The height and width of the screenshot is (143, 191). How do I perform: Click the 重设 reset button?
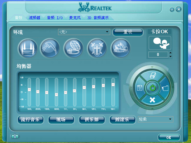tap(128, 32)
